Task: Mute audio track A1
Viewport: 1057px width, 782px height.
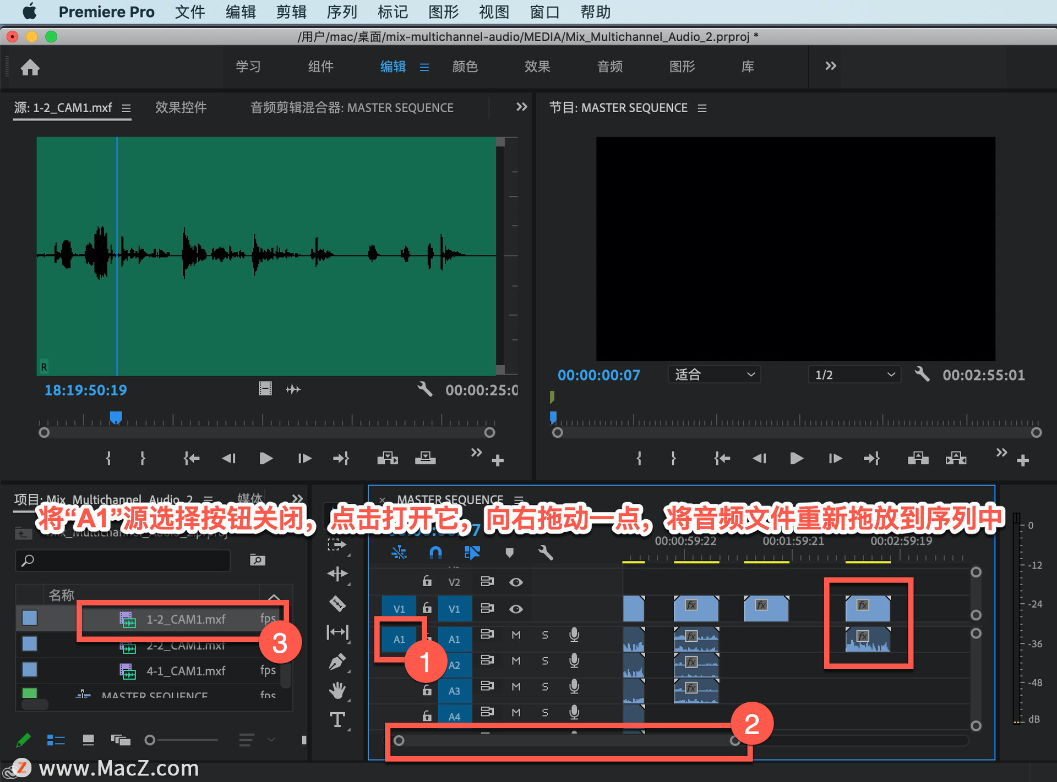Action: tap(516, 635)
